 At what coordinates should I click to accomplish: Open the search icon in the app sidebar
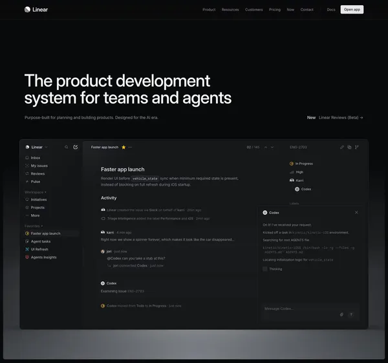click(x=67, y=147)
